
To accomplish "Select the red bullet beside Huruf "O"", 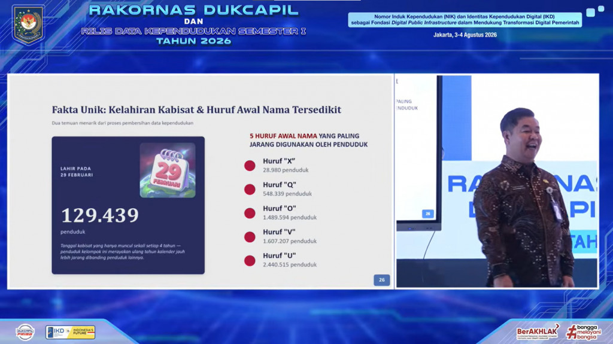I will point(250,214).
